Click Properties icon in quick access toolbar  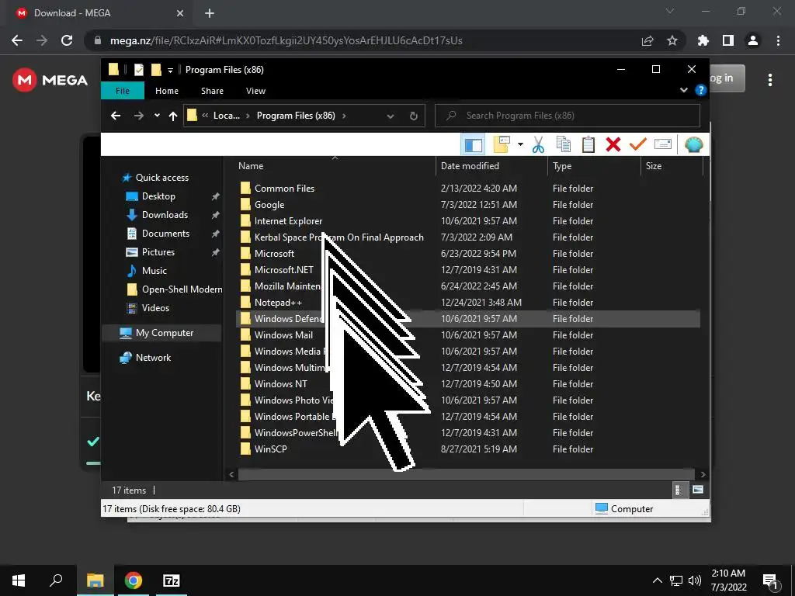pyautogui.click(x=138, y=69)
